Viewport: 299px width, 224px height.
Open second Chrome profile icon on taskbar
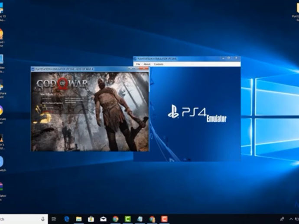click(x=152, y=219)
